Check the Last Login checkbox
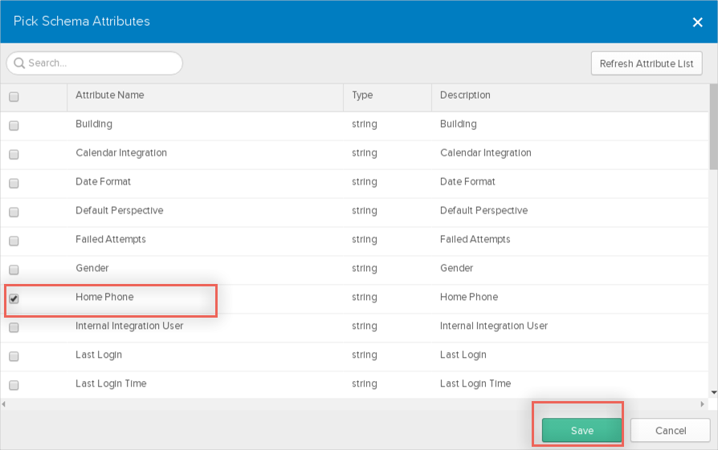Screen dimensions: 718x450 click(14, 357)
